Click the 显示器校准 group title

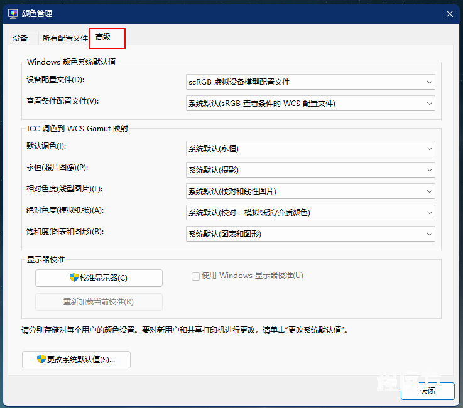[x=46, y=260]
